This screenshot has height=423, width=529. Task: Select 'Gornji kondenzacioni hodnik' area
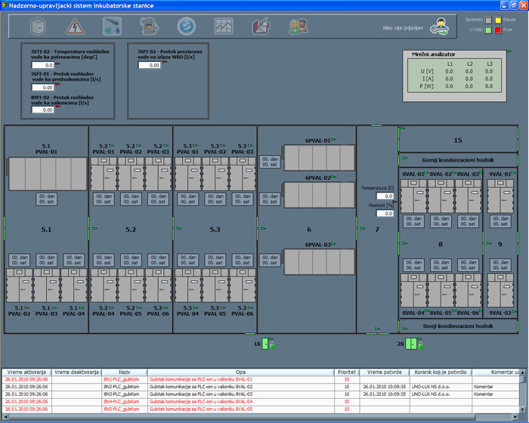[x=458, y=160]
